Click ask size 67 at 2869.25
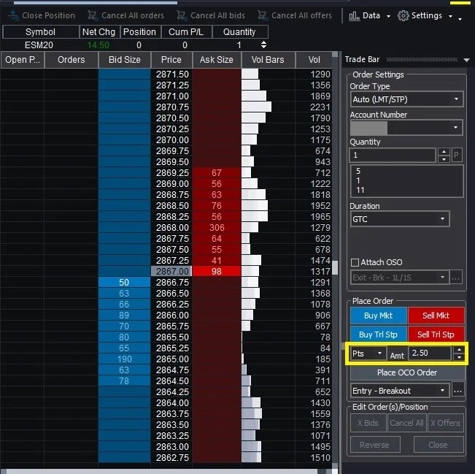This screenshot has width=475, height=474. coord(217,173)
